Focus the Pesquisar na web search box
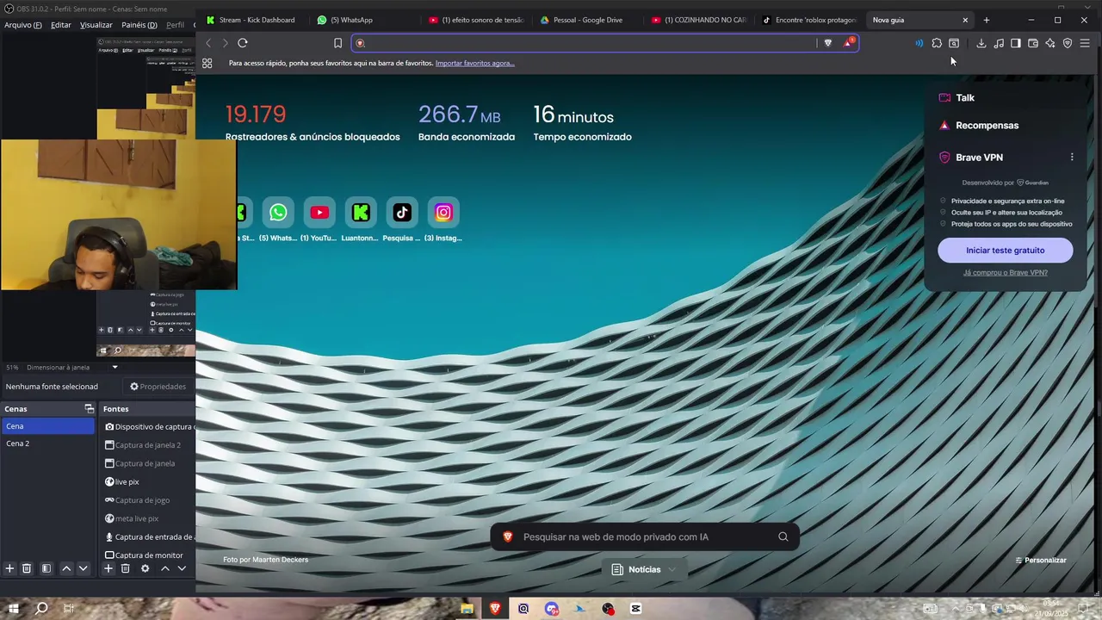This screenshot has height=620, width=1102. tap(646, 537)
